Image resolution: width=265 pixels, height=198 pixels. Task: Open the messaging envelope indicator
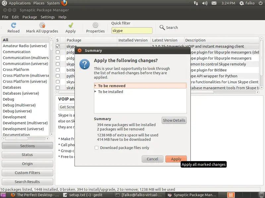[x=214, y=3]
